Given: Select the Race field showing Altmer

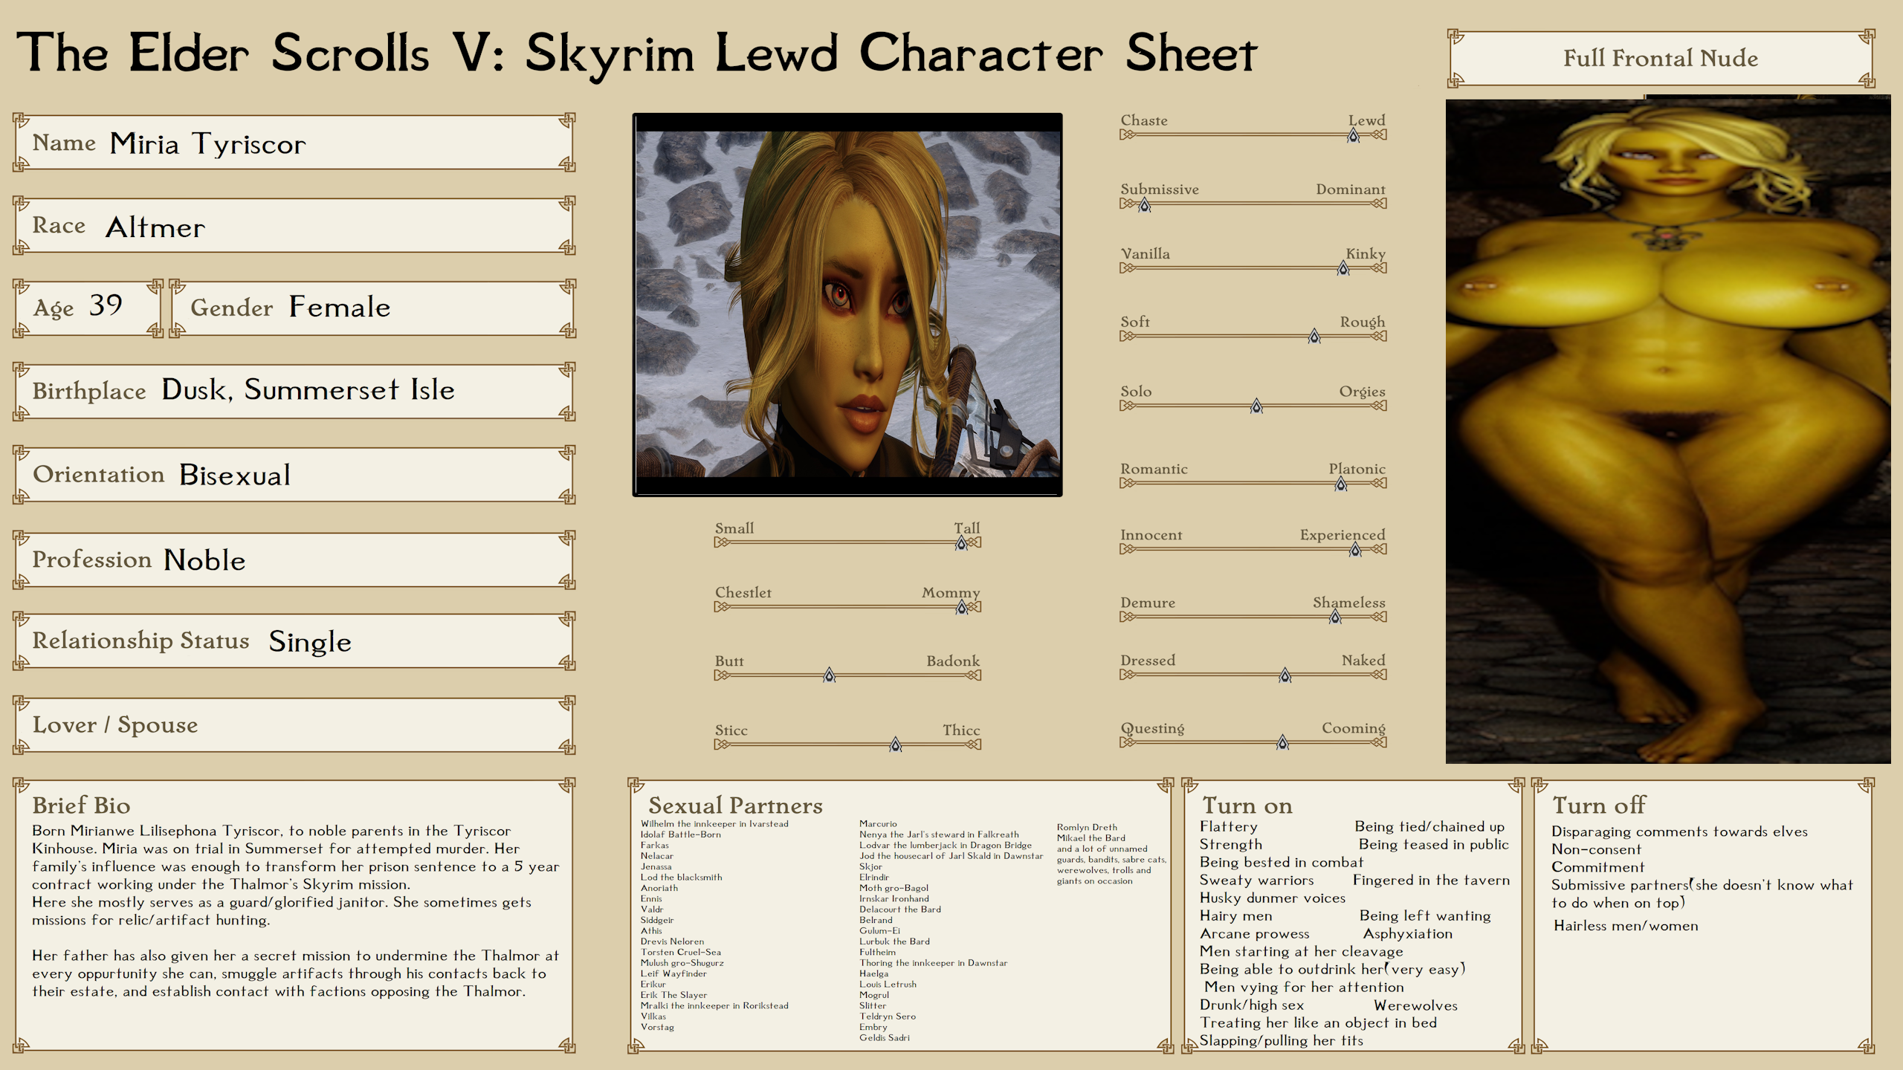Looking at the screenshot, I should 294,226.
